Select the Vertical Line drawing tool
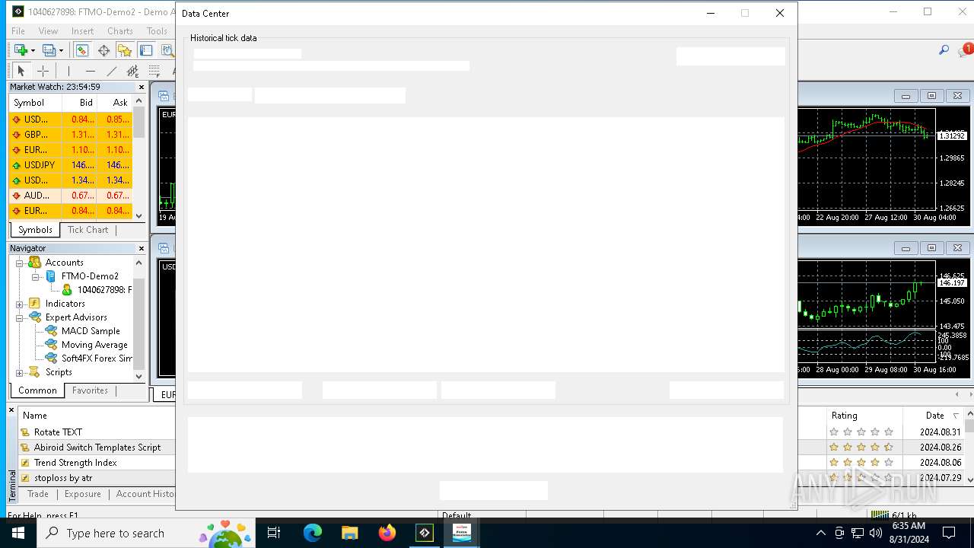This screenshot has height=548, width=974. pos(68,71)
